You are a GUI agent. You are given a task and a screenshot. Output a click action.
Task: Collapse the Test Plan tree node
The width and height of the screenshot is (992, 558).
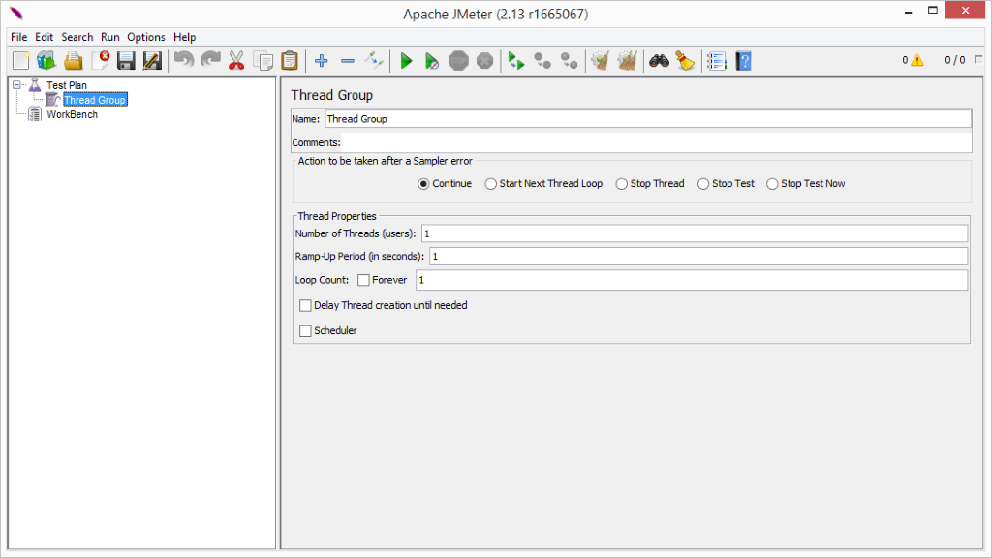[x=17, y=85]
